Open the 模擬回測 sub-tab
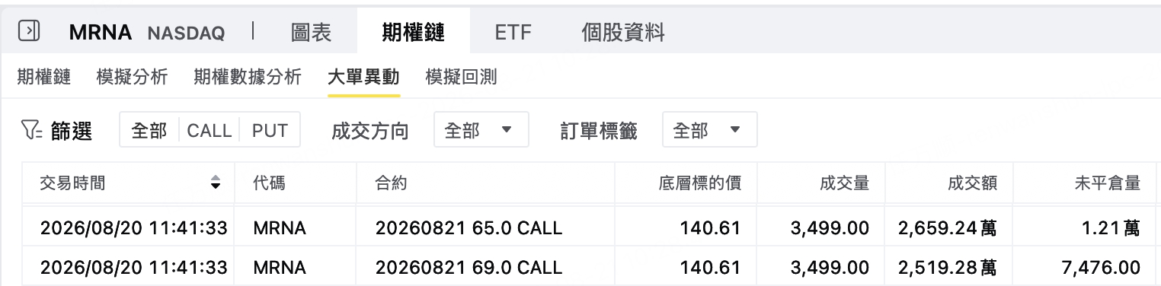1161x286 pixels. click(x=462, y=77)
